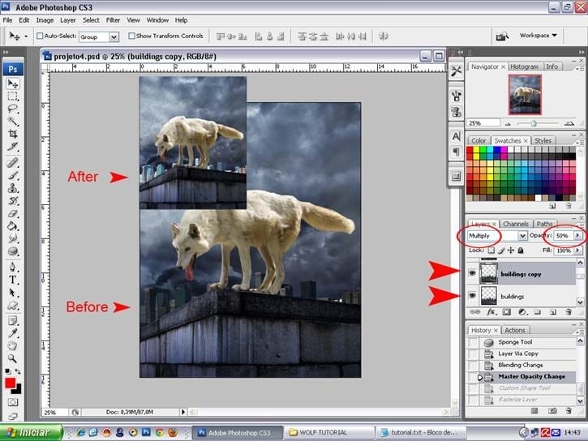Image resolution: width=588 pixels, height=441 pixels.
Task: Click the Iniciar start button
Action: [x=31, y=432]
